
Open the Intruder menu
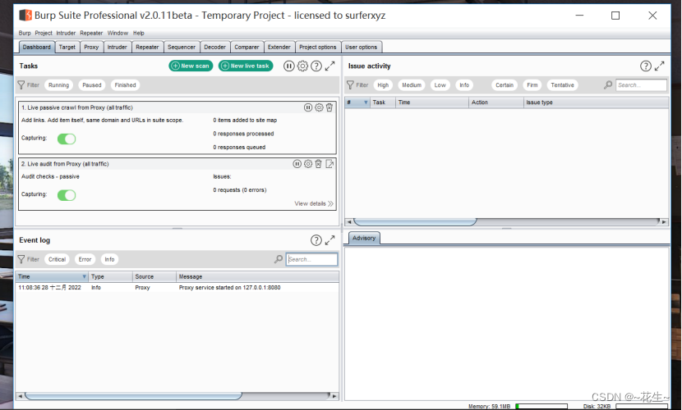pos(66,33)
